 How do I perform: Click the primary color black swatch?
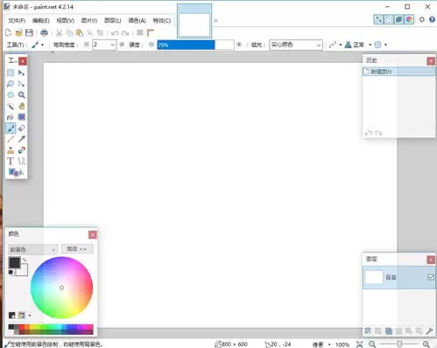14,262
